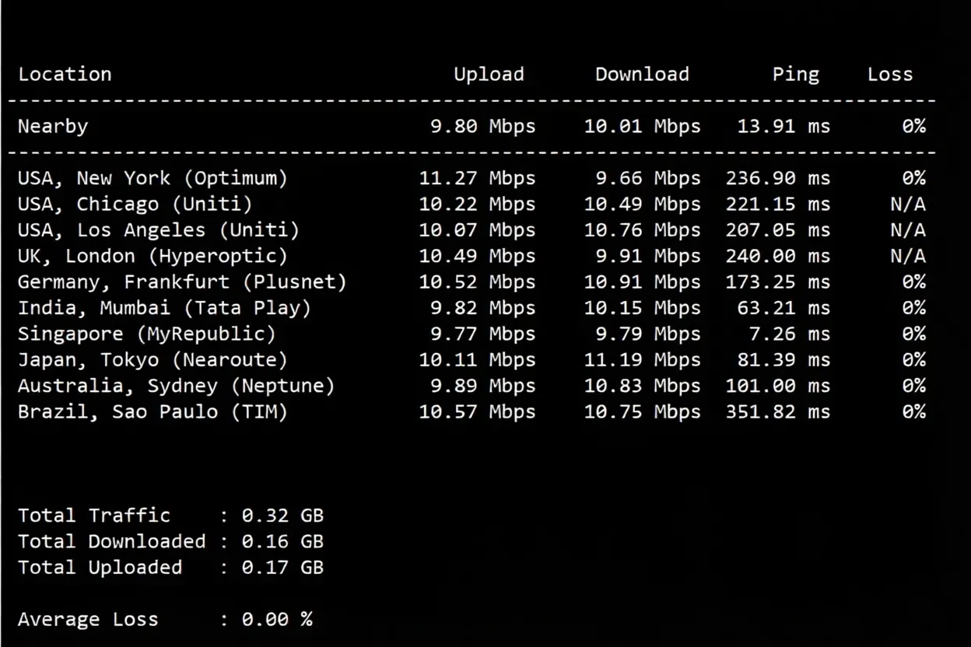Select Germany, Frankfurt (Plusnet) row label
The height and width of the screenshot is (647, 971).
[182, 282]
